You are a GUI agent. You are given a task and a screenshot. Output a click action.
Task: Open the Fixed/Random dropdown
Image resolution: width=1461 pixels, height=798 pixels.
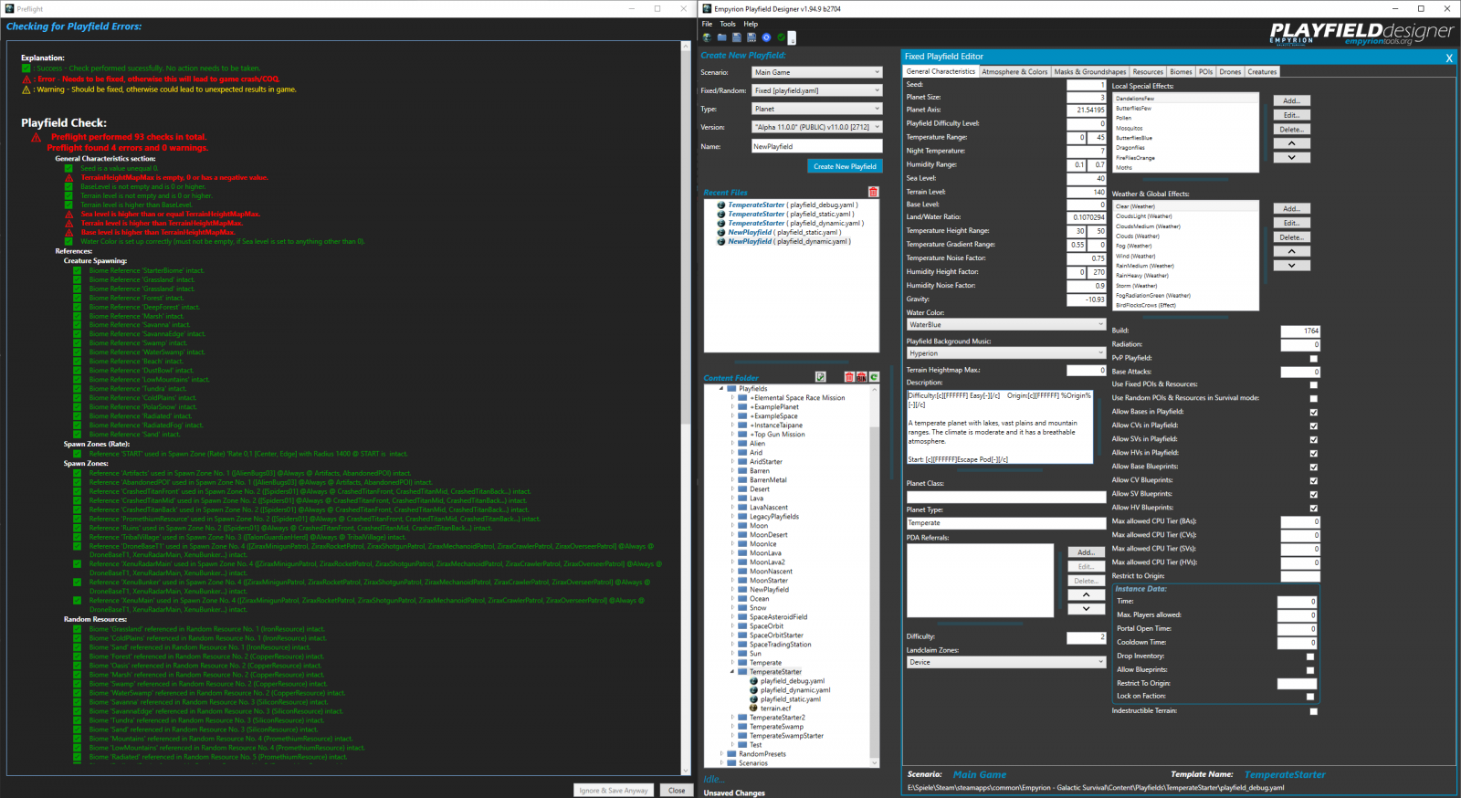pos(817,90)
